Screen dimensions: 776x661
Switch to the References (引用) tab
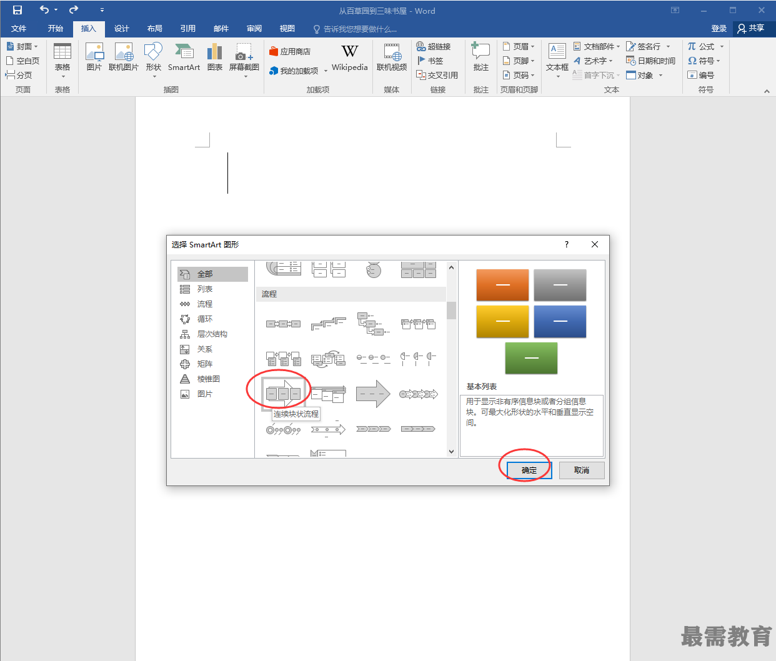(188, 29)
